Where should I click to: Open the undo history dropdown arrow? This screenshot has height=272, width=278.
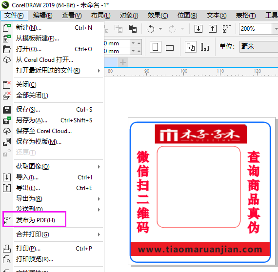pos(160,29)
